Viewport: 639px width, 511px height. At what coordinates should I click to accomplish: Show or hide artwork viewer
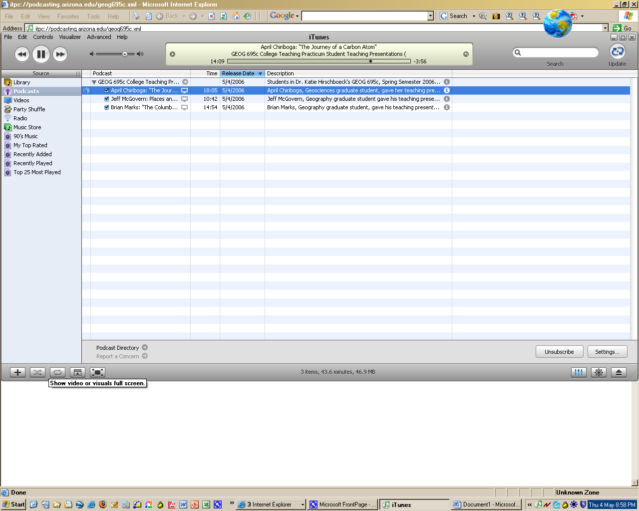77,372
